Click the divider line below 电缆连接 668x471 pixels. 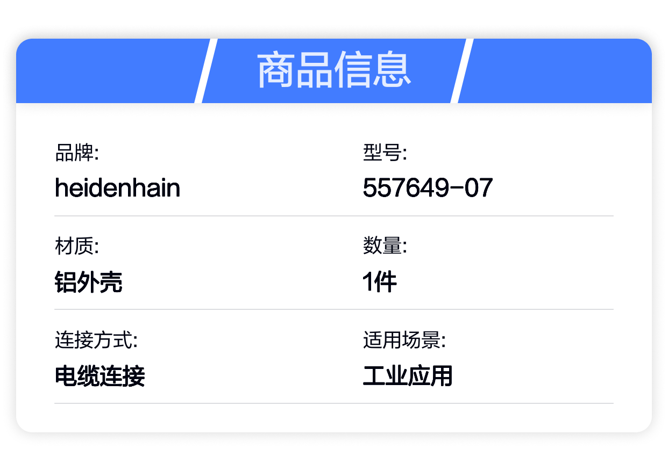pos(334,403)
